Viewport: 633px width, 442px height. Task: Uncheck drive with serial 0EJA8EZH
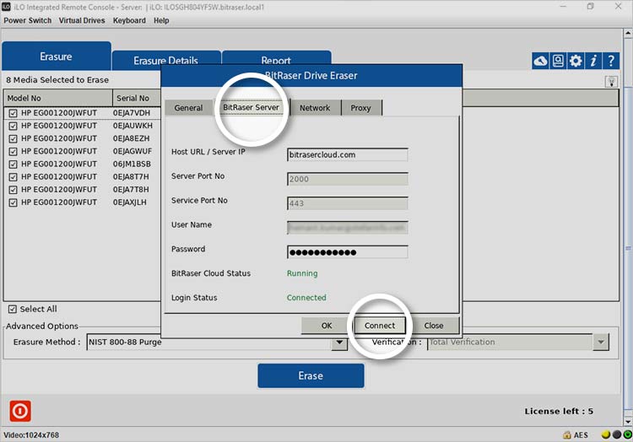[13, 138]
